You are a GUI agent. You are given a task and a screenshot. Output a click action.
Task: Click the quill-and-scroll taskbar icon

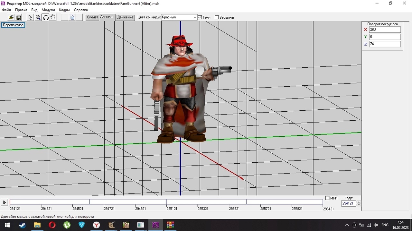click(111, 225)
